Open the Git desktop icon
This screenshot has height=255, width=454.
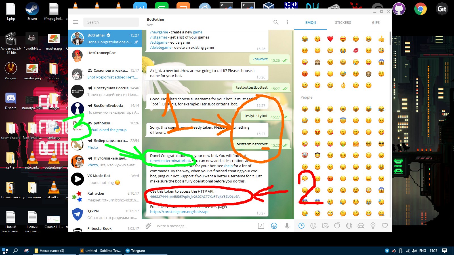click(442, 9)
